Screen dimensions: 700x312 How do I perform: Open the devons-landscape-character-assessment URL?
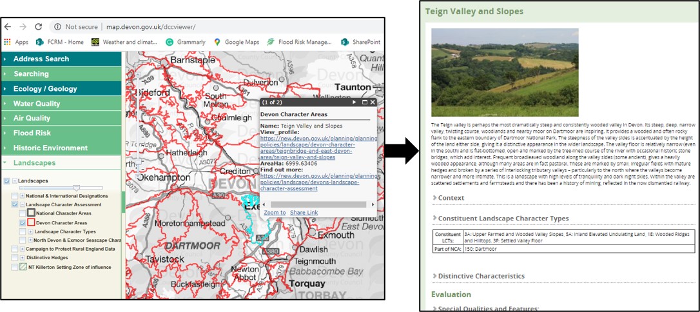click(x=318, y=182)
